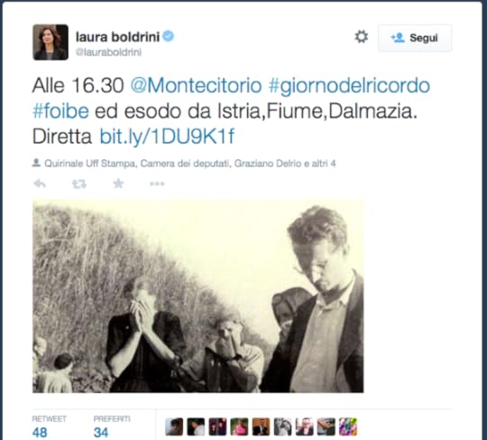Open first retweeter avatar thumbnail

point(174,426)
